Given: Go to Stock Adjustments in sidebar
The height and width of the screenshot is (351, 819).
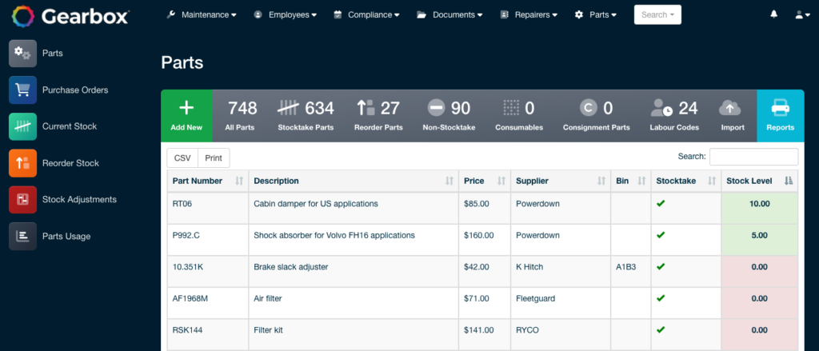Looking at the screenshot, I should point(22,199).
